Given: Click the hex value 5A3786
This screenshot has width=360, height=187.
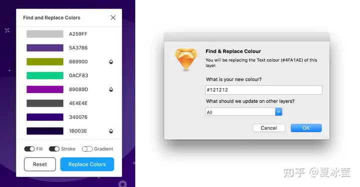Looking at the screenshot, I should (x=78, y=48).
